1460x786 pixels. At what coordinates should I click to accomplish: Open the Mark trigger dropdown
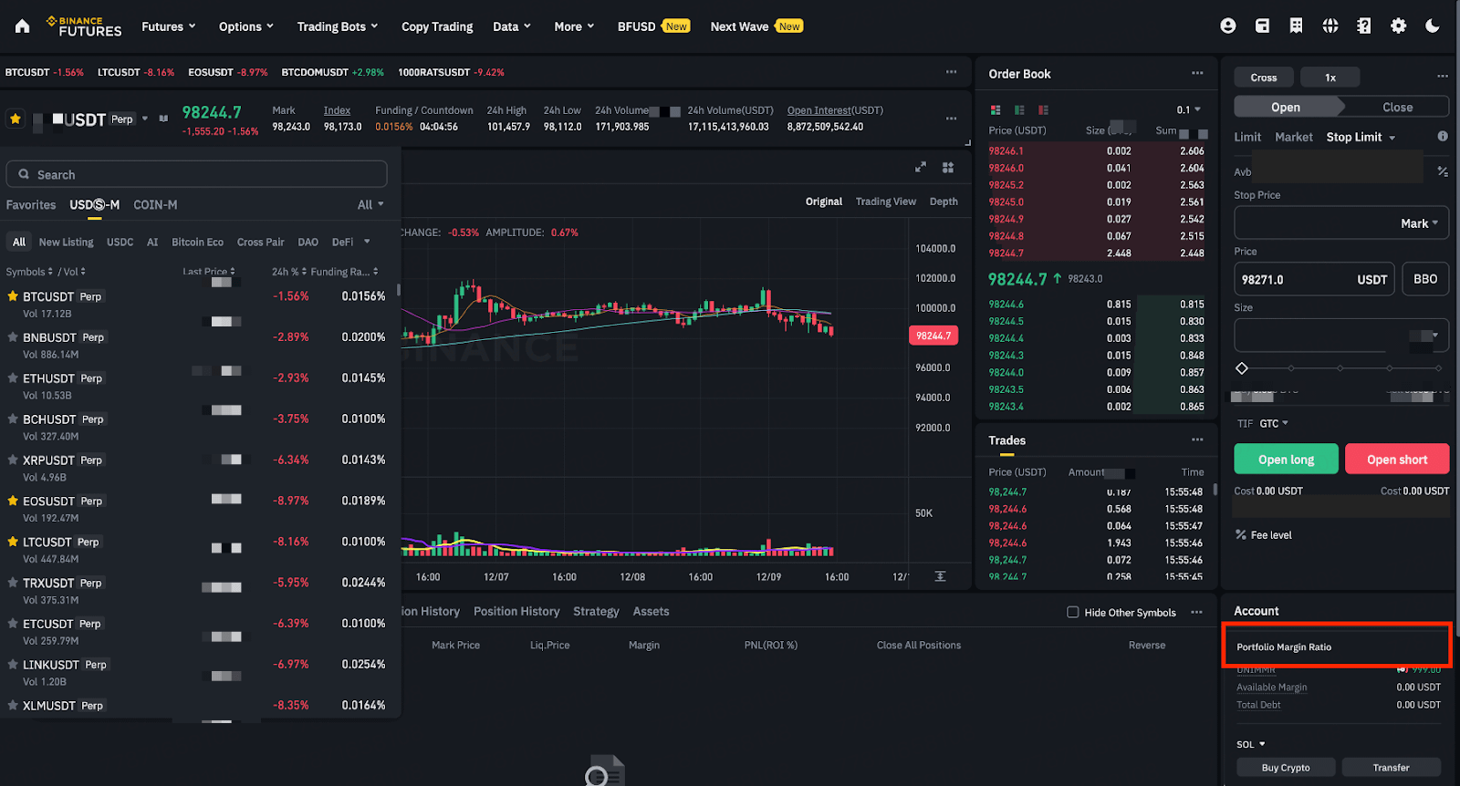tap(1419, 223)
